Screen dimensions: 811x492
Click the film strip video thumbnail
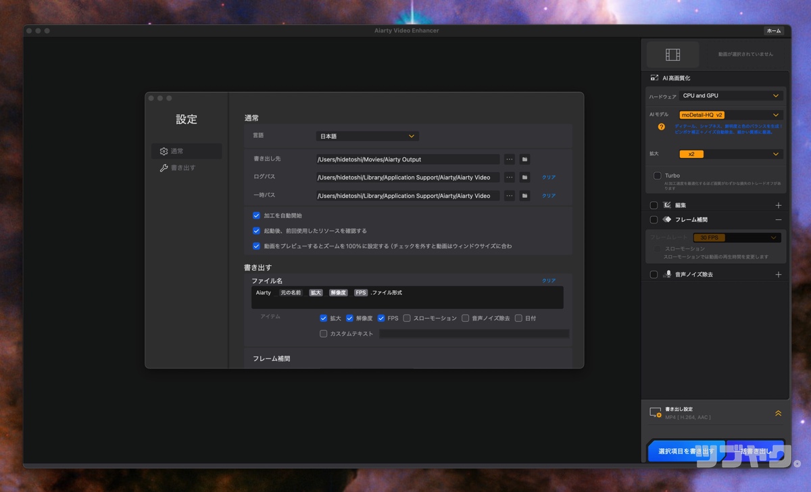672,55
